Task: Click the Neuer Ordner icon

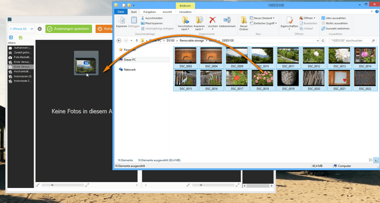Action: pos(243,20)
